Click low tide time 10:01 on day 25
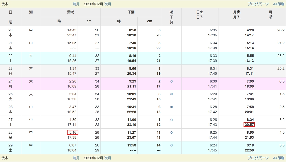The height and width of the screenshot is (162, 286). pos(132,94)
